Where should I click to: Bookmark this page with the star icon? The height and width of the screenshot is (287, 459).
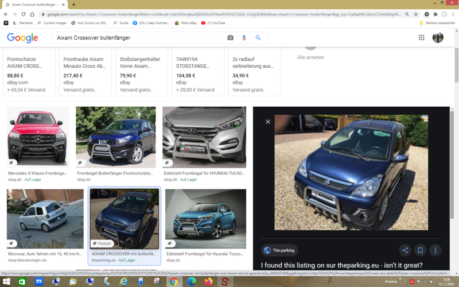coord(415,14)
